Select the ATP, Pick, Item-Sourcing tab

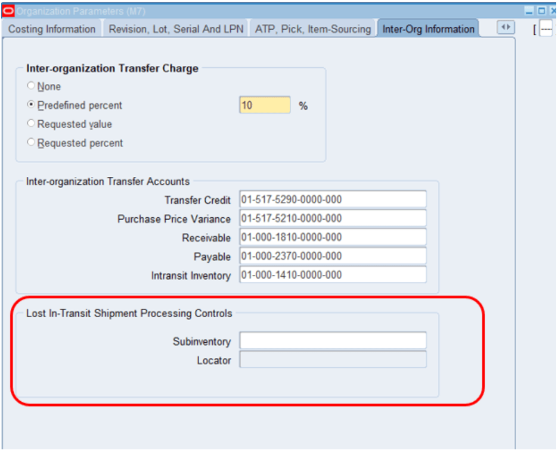(x=311, y=28)
